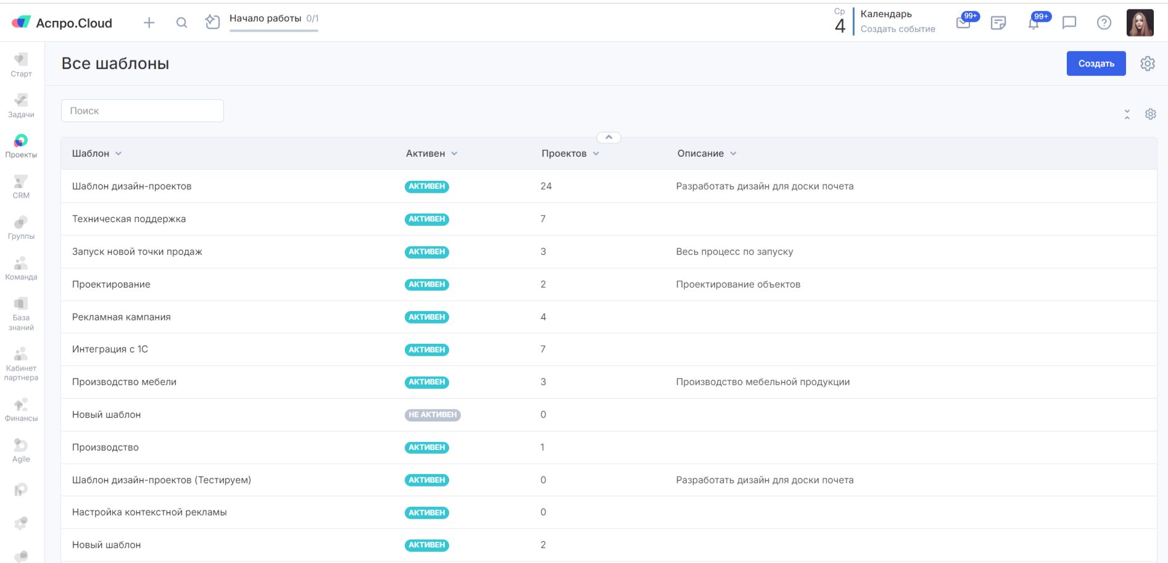Click the plus icon in the top bar
1168x563 pixels.
tap(149, 23)
